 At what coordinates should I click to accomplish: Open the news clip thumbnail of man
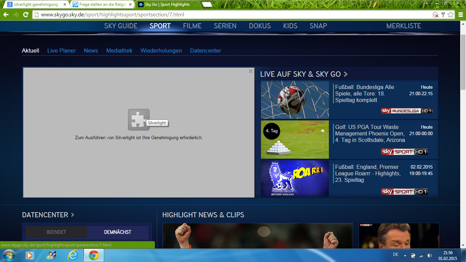tap(399, 236)
